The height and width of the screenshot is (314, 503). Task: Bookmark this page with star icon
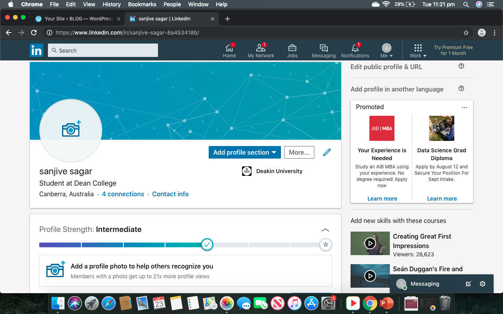click(x=466, y=33)
